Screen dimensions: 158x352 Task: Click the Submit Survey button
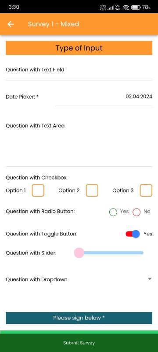pos(79,343)
